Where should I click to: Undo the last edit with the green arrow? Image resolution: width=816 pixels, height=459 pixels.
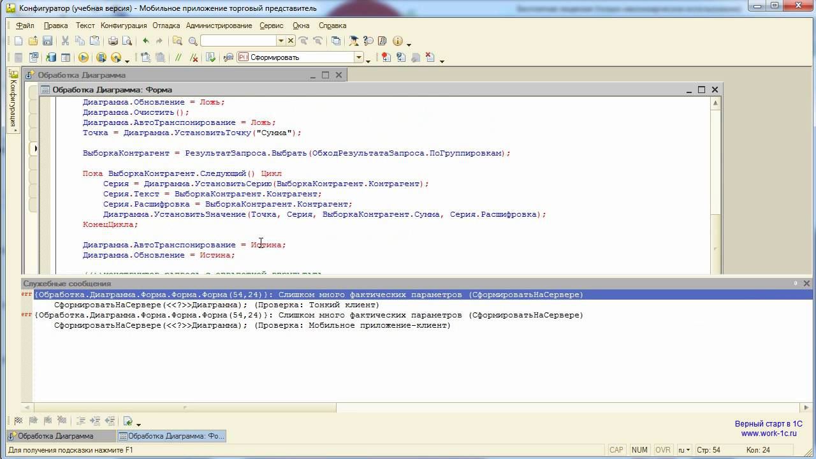coord(146,41)
